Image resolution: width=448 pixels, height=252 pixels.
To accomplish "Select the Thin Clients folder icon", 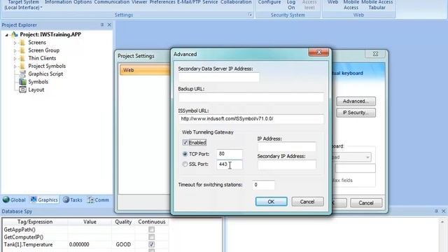I will point(22,58).
